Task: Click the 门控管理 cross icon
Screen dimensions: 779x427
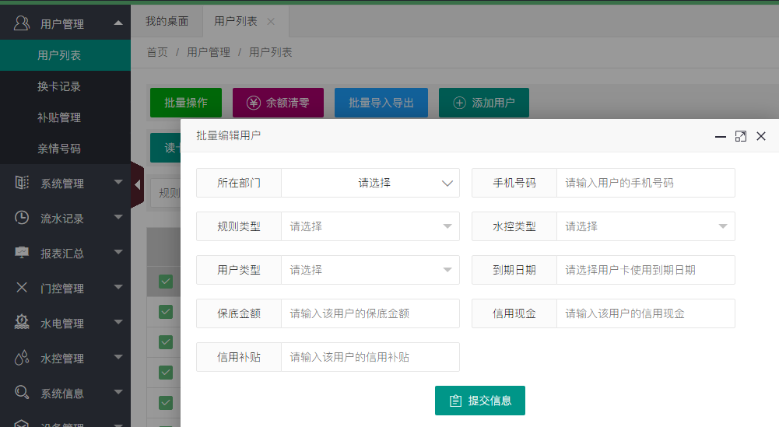Action: pyautogui.click(x=22, y=288)
